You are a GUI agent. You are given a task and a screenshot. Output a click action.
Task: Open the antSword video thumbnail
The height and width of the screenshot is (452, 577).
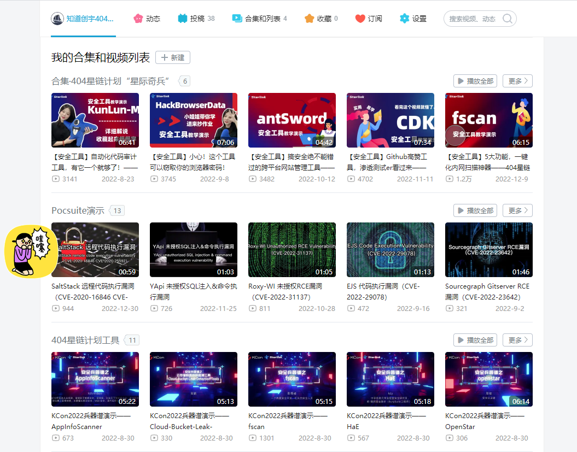[292, 120]
